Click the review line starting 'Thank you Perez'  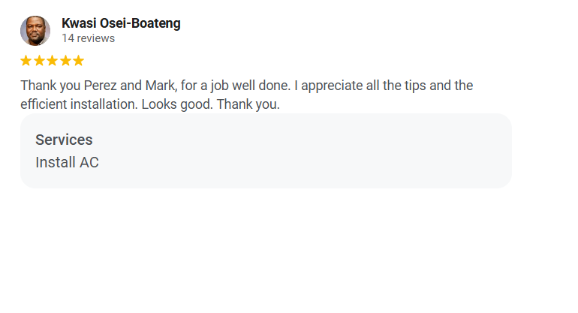247,86
